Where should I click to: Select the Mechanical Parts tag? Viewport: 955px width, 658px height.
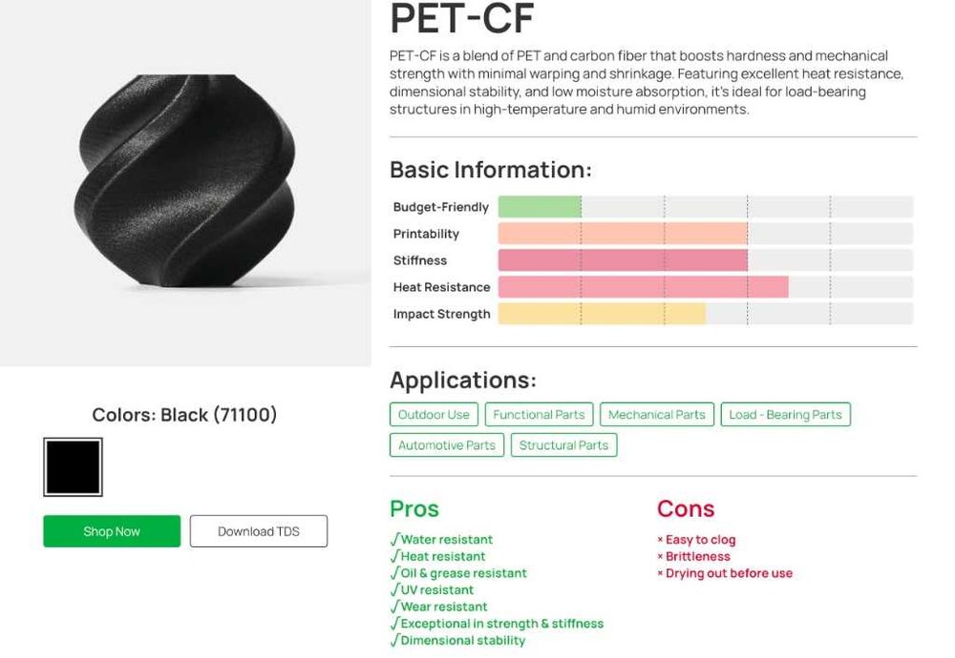656,415
